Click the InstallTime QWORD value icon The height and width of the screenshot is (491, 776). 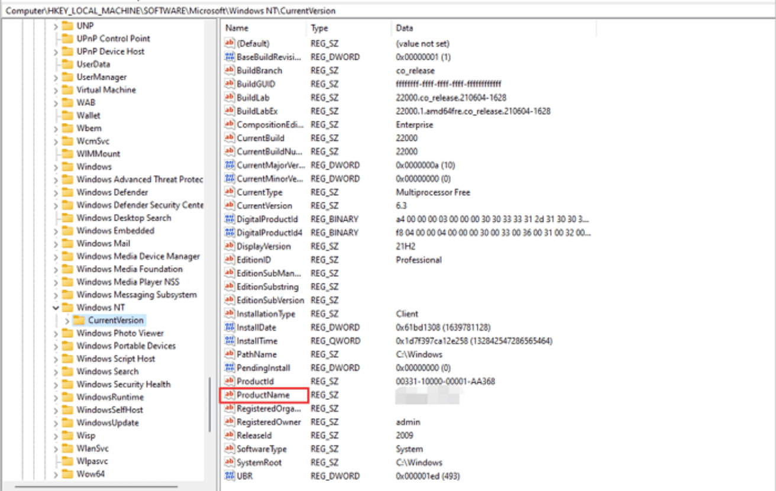229,341
